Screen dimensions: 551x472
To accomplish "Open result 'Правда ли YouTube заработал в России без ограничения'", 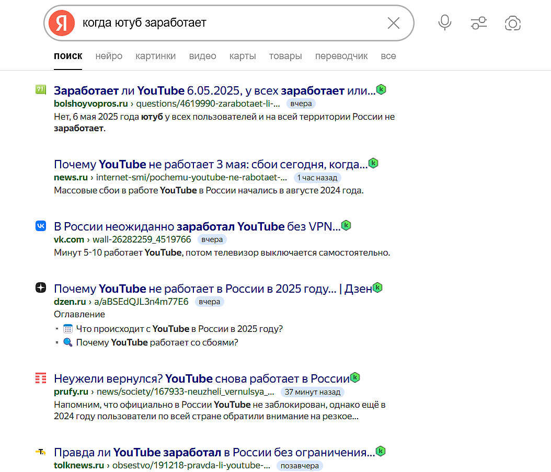I will tap(214, 453).
